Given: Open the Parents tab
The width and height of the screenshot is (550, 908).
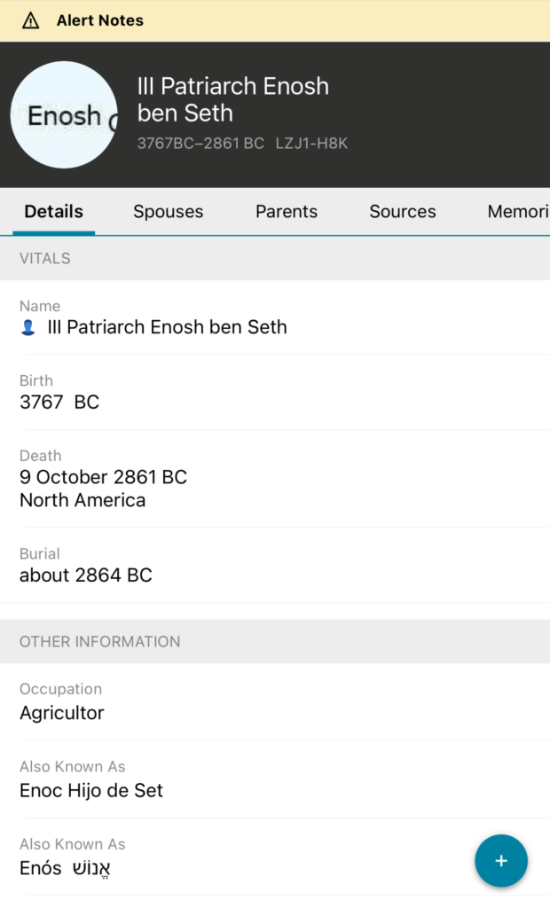Looking at the screenshot, I should click(x=287, y=212).
